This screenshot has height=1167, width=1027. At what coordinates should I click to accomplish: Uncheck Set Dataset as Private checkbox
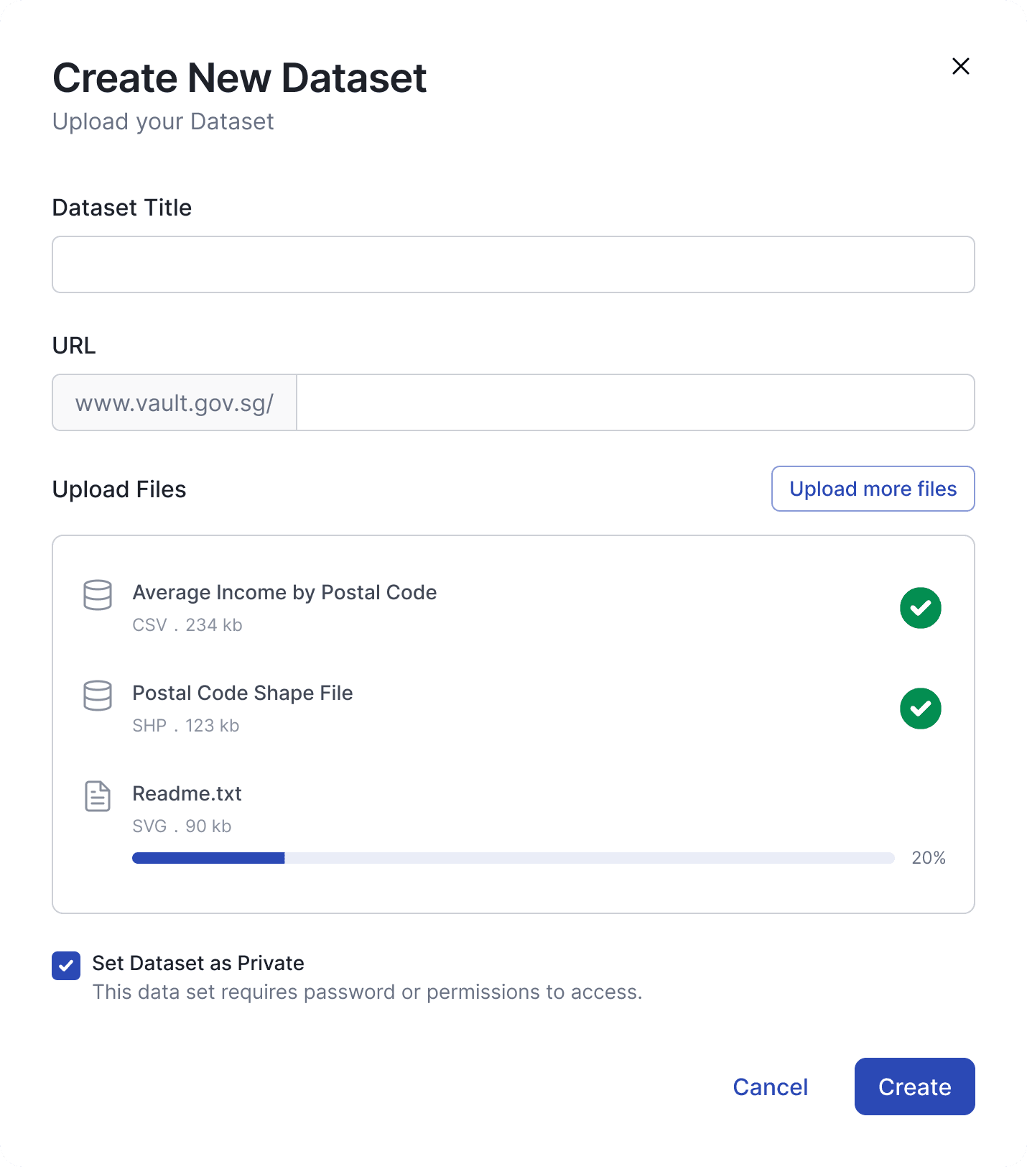click(x=66, y=966)
